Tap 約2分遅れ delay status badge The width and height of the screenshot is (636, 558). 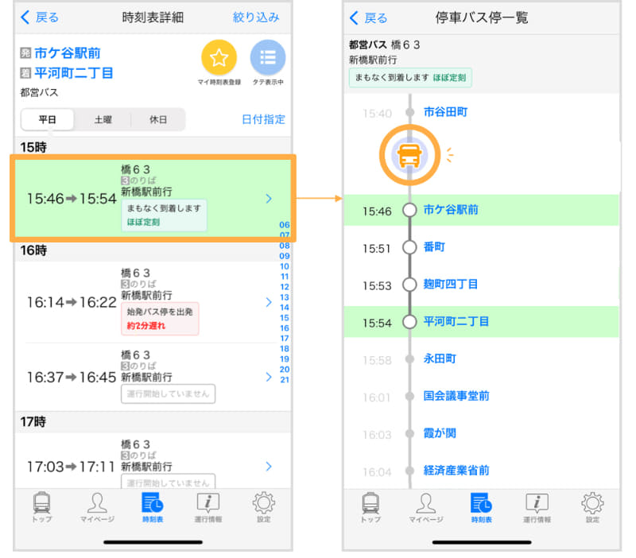click(x=160, y=319)
